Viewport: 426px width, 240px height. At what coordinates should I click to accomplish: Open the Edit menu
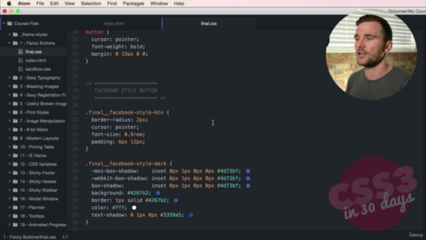(54, 3)
